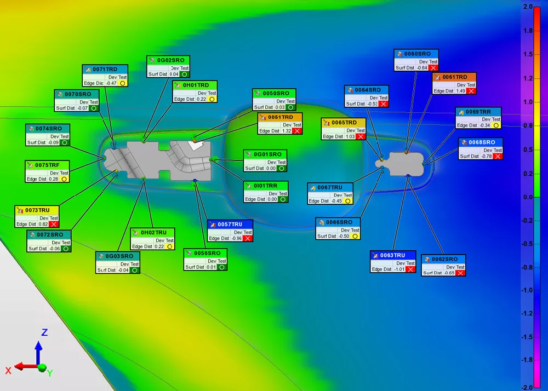
Task: Select the 0G01SRO label title
Action: (x=268, y=154)
